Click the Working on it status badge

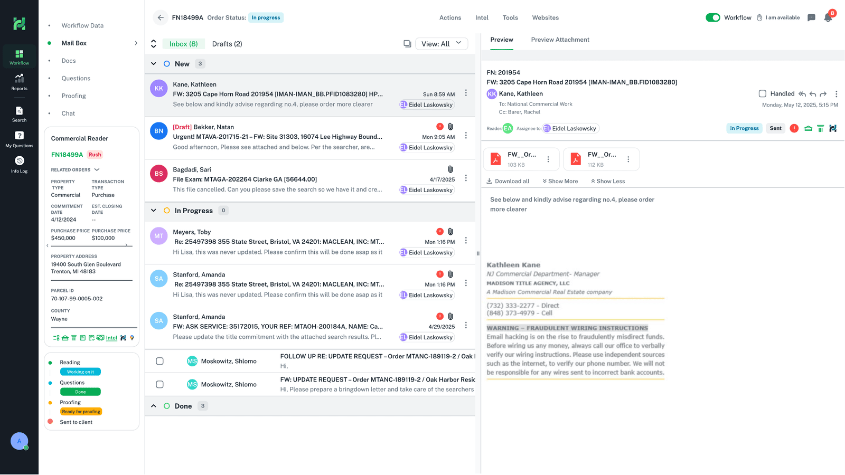[80, 372]
